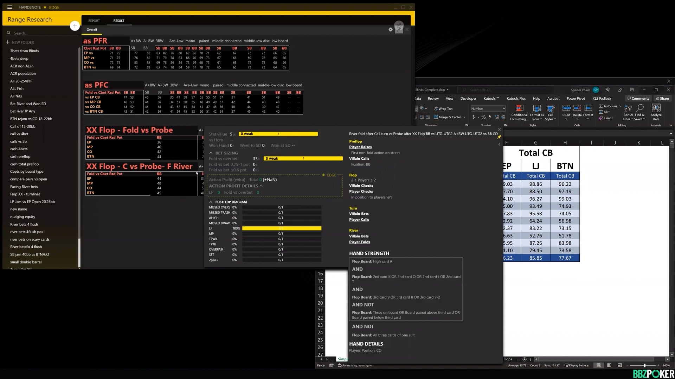The width and height of the screenshot is (675, 379).
Task: Click Find & Select magnifier icon
Action: pos(640,108)
